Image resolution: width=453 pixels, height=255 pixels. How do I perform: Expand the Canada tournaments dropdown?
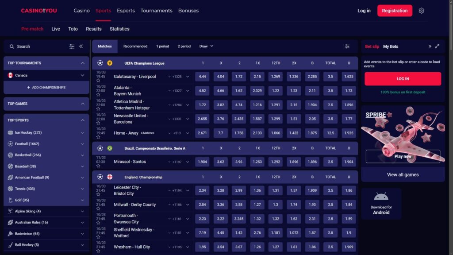pos(82,75)
